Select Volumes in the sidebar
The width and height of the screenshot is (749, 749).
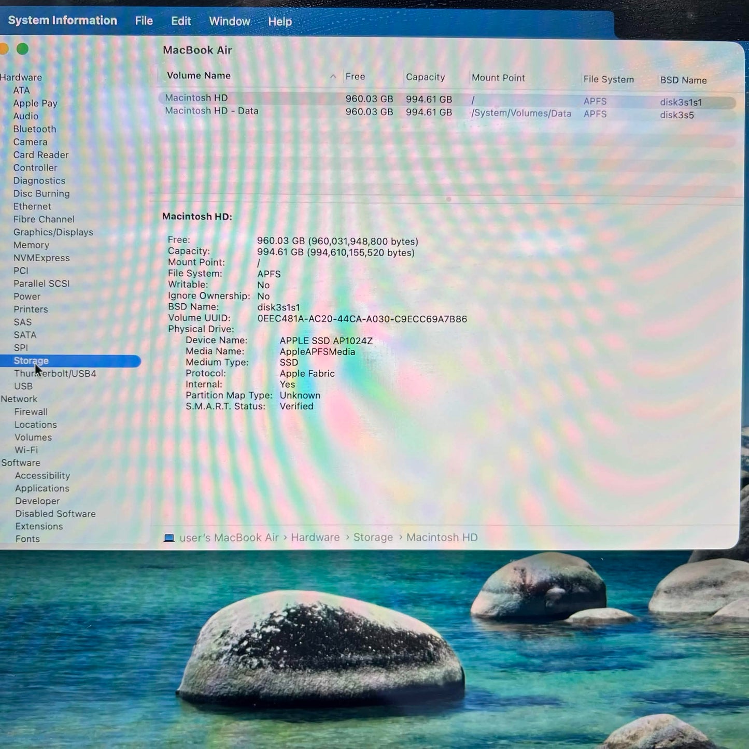click(x=33, y=437)
